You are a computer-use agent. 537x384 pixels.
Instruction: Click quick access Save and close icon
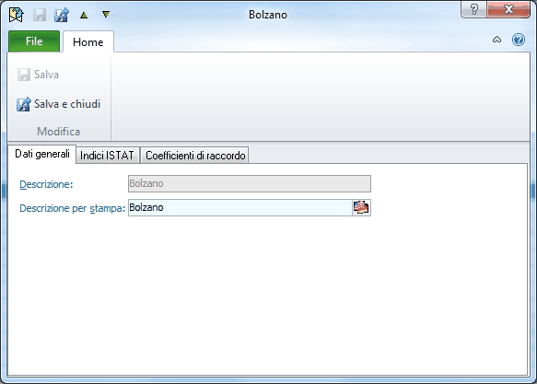pyautogui.click(x=62, y=15)
